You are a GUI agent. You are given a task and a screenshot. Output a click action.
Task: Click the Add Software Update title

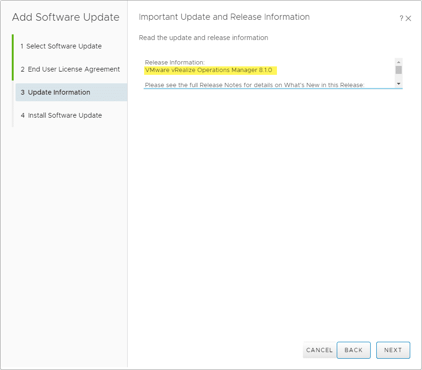[65, 17]
